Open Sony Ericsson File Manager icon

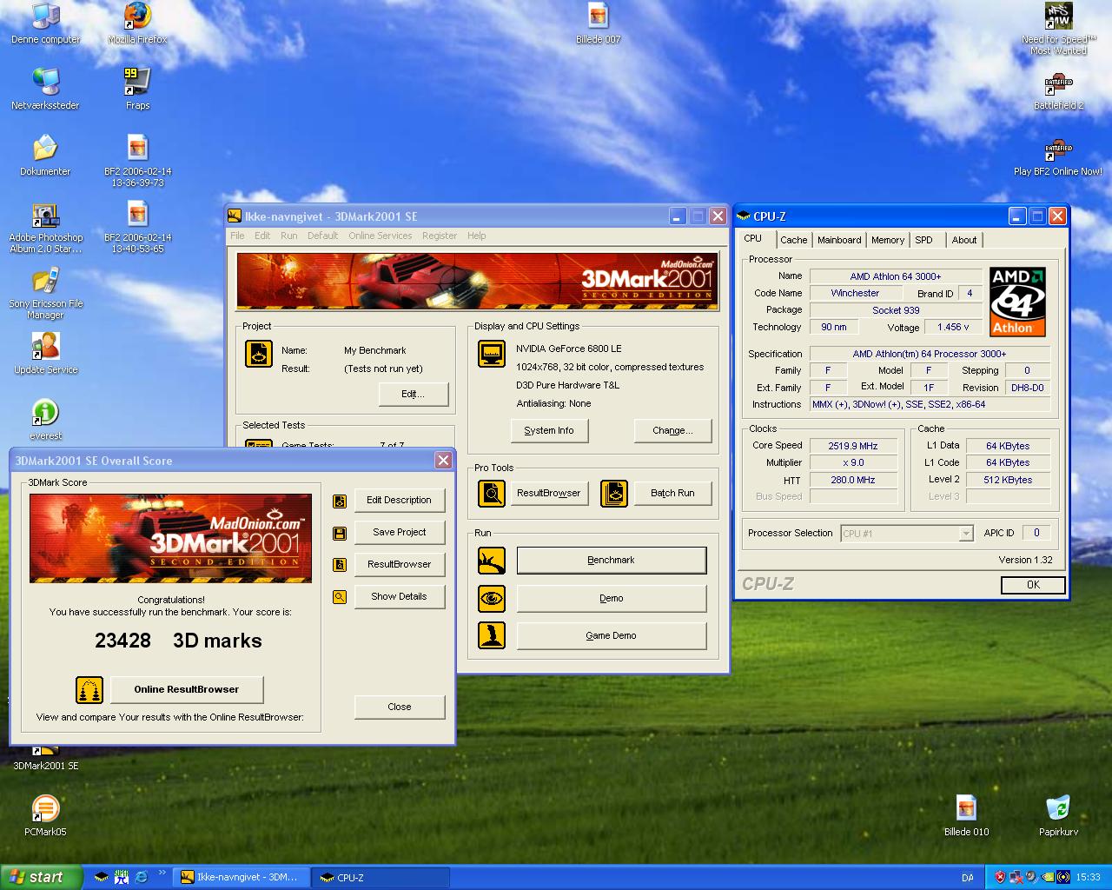[x=45, y=295]
